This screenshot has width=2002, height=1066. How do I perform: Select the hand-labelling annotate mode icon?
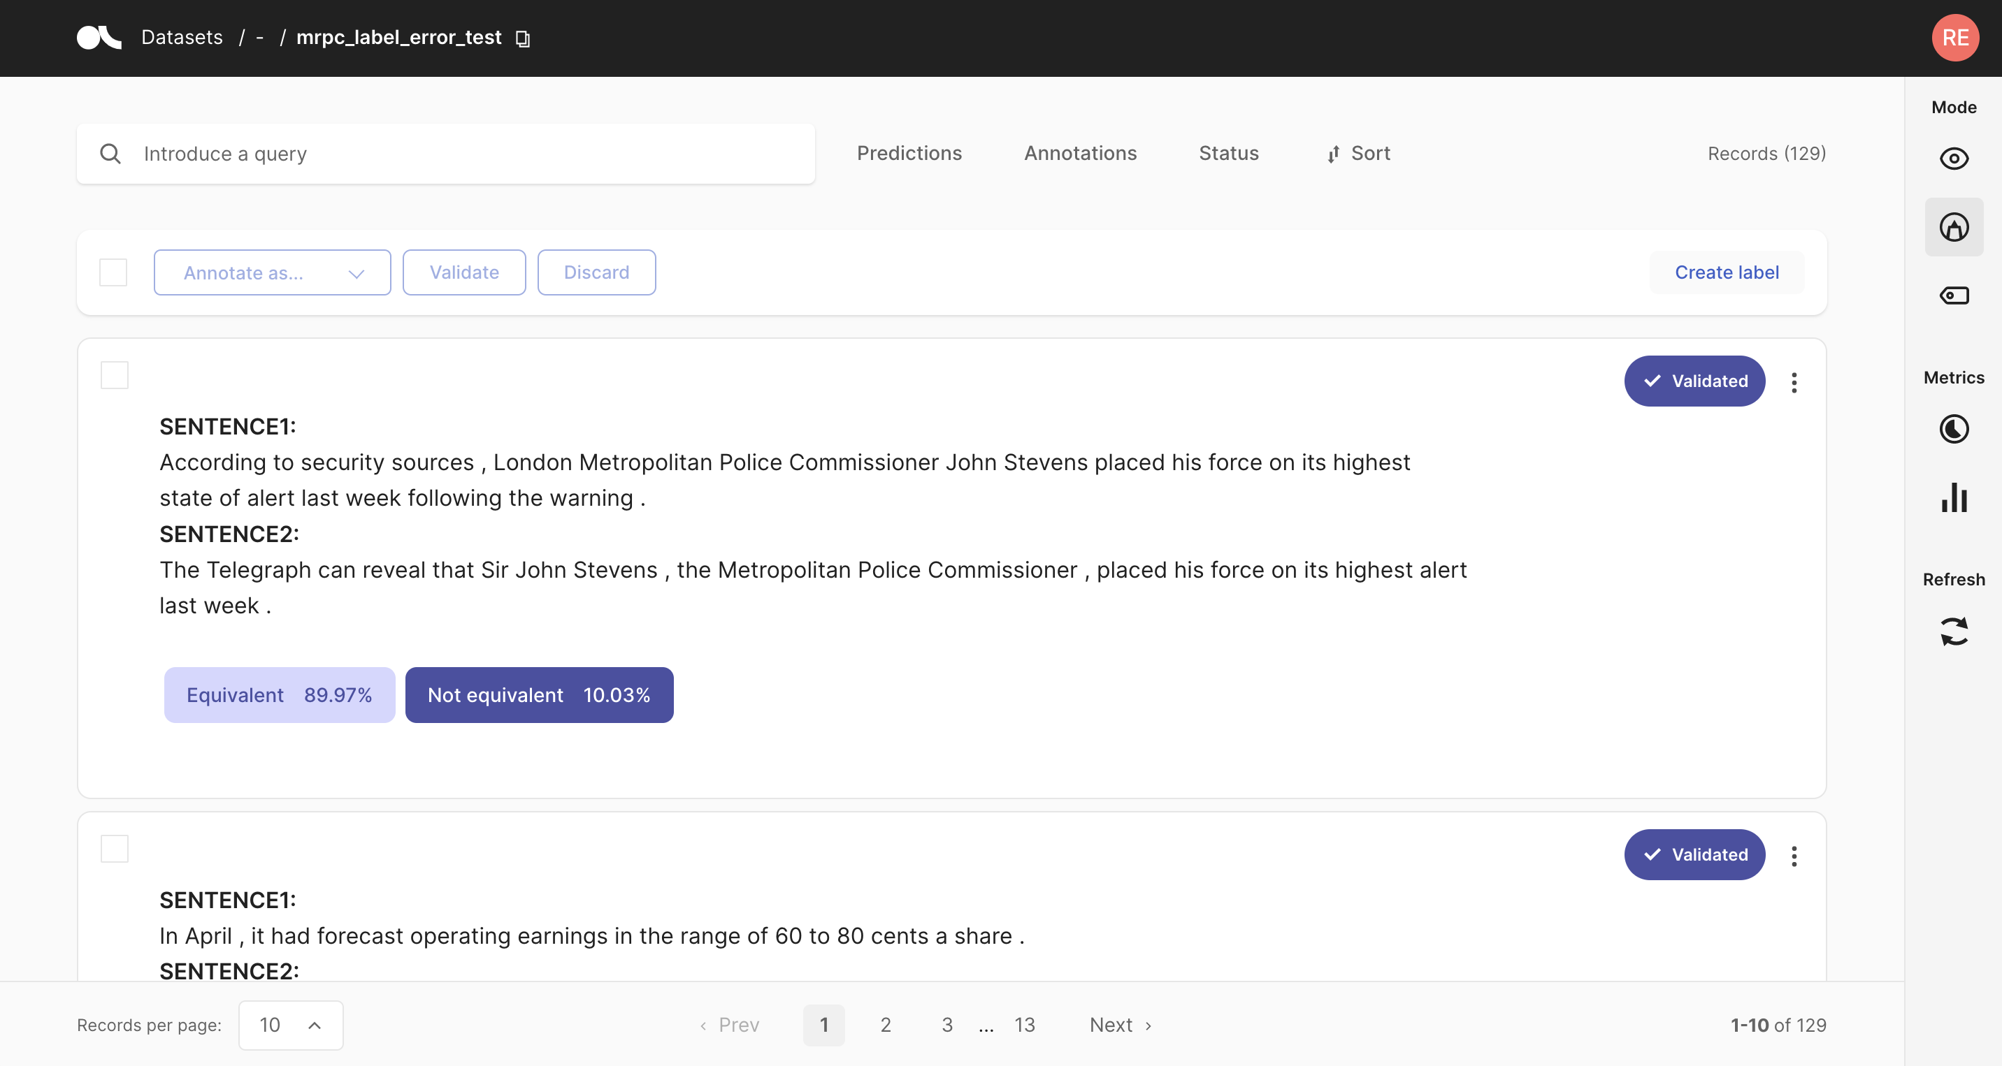[1953, 228]
